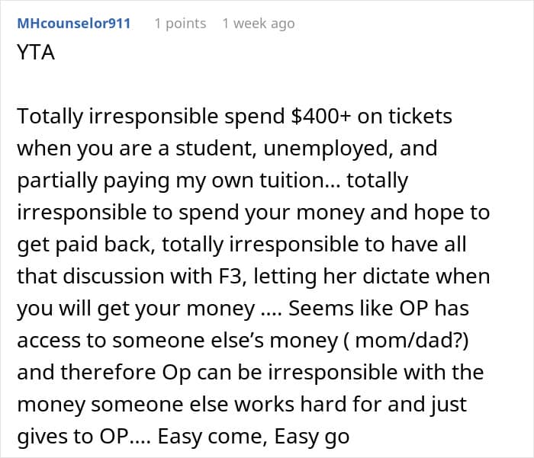The width and height of the screenshot is (534, 458).
Task: Open MHcounselor911's user profile
Action: tap(73, 23)
